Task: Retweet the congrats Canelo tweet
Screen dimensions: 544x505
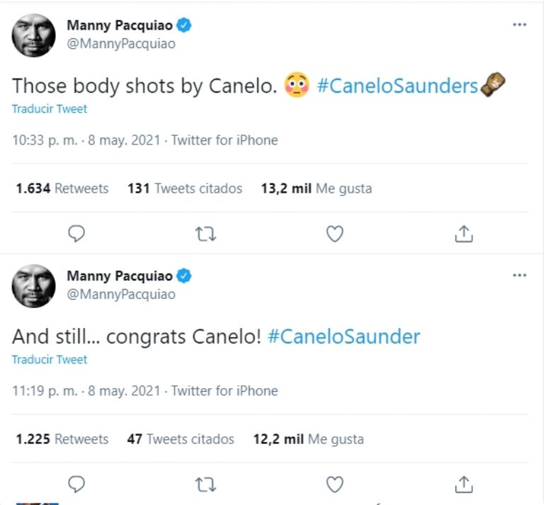Action: pyautogui.click(x=205, y=484)
